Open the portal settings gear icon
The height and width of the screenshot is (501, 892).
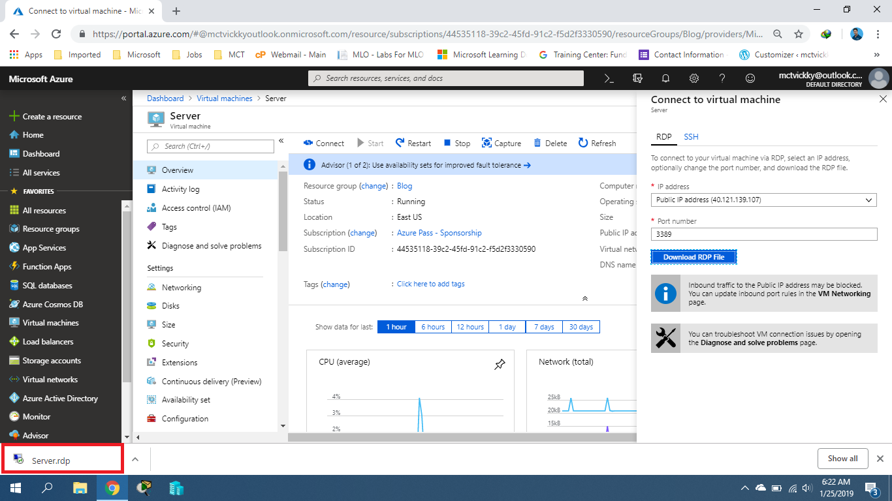click(x=694, y=78)
